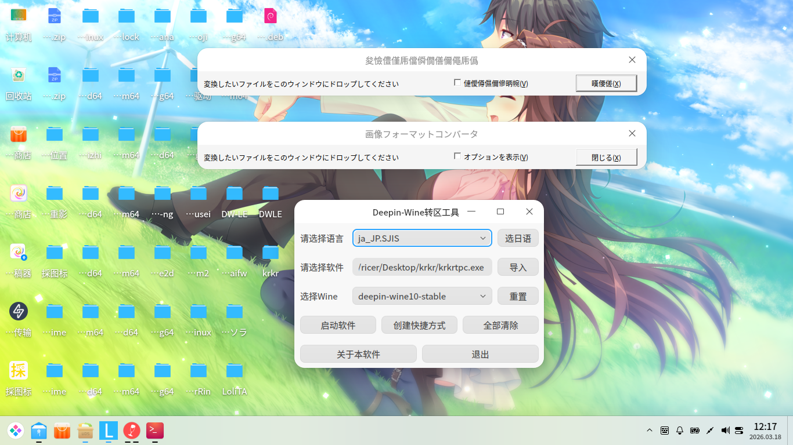Enable オプションを表示 in 画像フォーマットコンバータ window
The width and height of the screenshot is (793, 445).
(457, 156)
